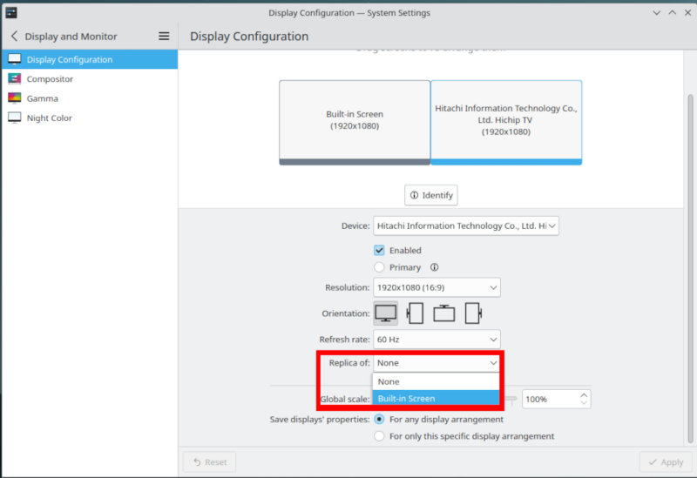Minimize the System Settings window
The width and height of the screenshot is (697, 478).
point(657,13)
